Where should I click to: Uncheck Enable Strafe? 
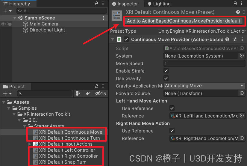click(166, 71)
